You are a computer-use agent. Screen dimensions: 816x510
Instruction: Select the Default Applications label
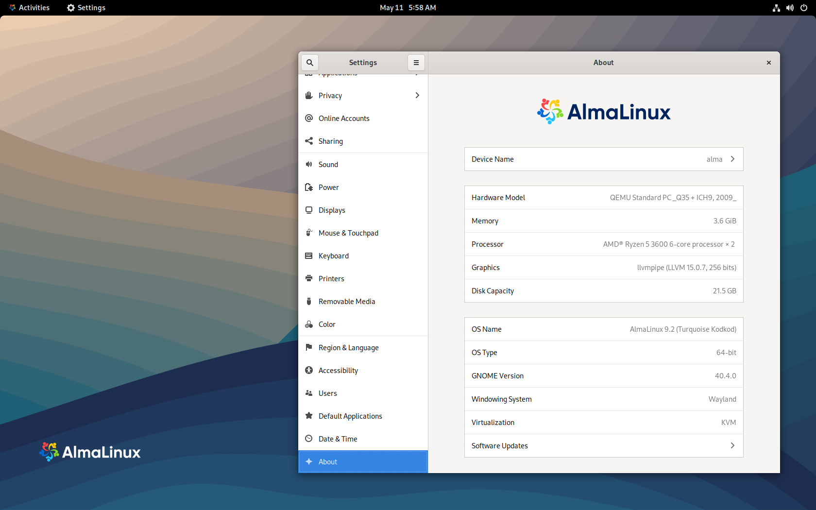(350, 416)
